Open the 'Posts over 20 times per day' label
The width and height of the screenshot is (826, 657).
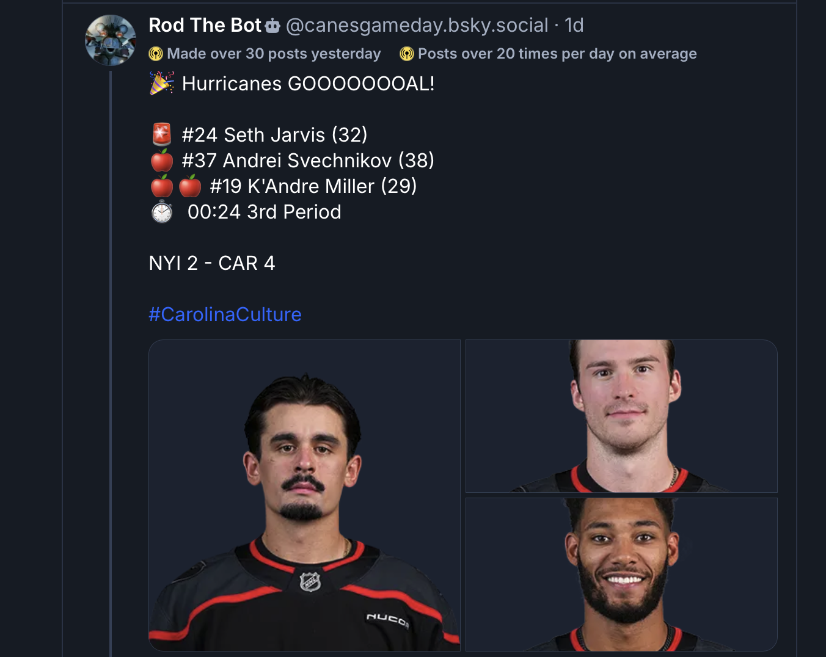557,54
